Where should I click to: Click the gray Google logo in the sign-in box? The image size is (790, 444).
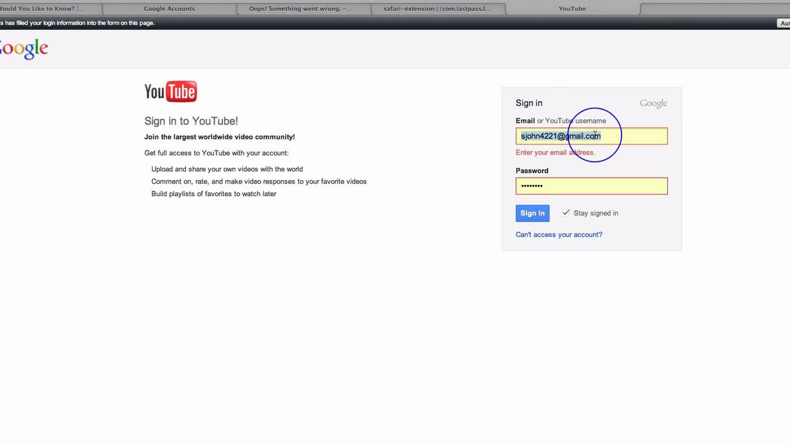click(653, 104)
